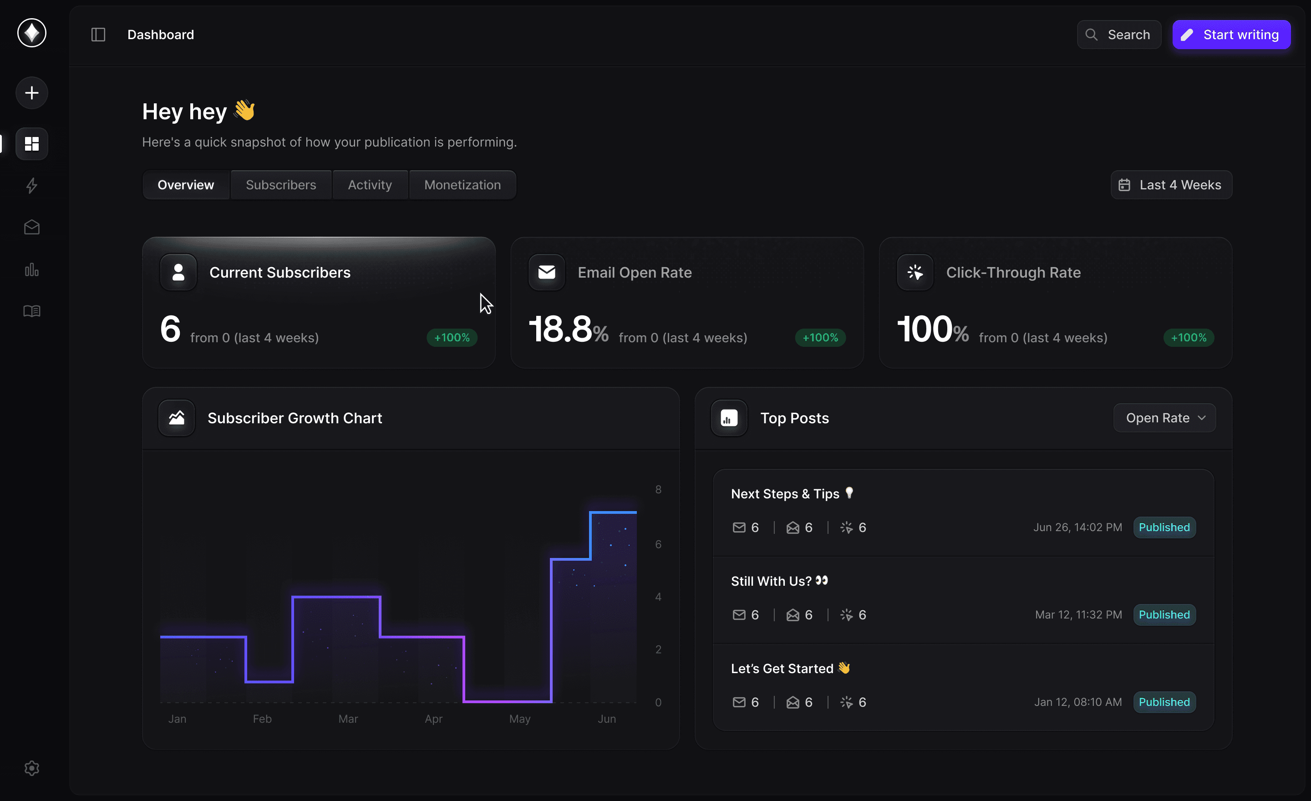Switch to the Subscribers tab

pos(281,185)
